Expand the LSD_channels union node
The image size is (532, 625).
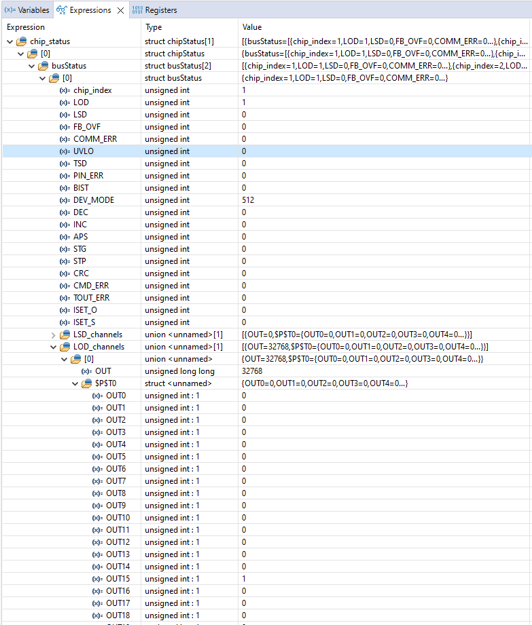(x=54, y=335)
